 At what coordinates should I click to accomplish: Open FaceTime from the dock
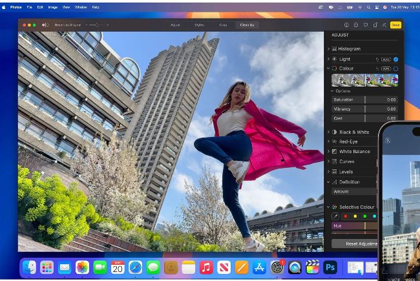(100, 267)
